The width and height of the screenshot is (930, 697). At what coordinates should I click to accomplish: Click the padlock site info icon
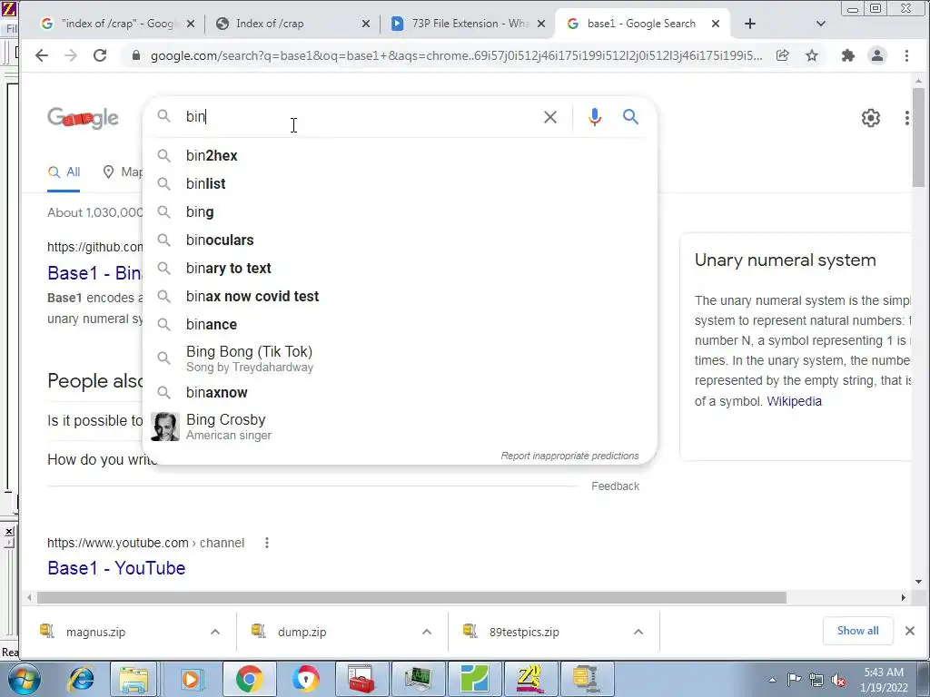pyautogui.click(x=136, y=55)
